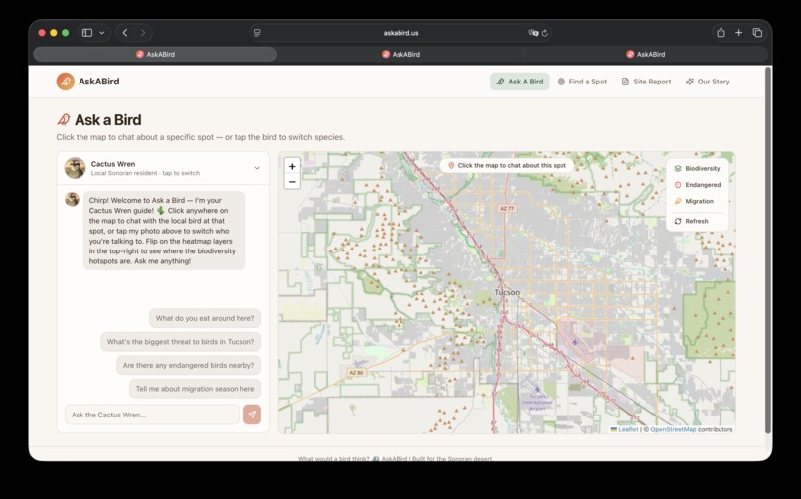Show the Safari tab overview
The image size is (801, 499).
757,33
